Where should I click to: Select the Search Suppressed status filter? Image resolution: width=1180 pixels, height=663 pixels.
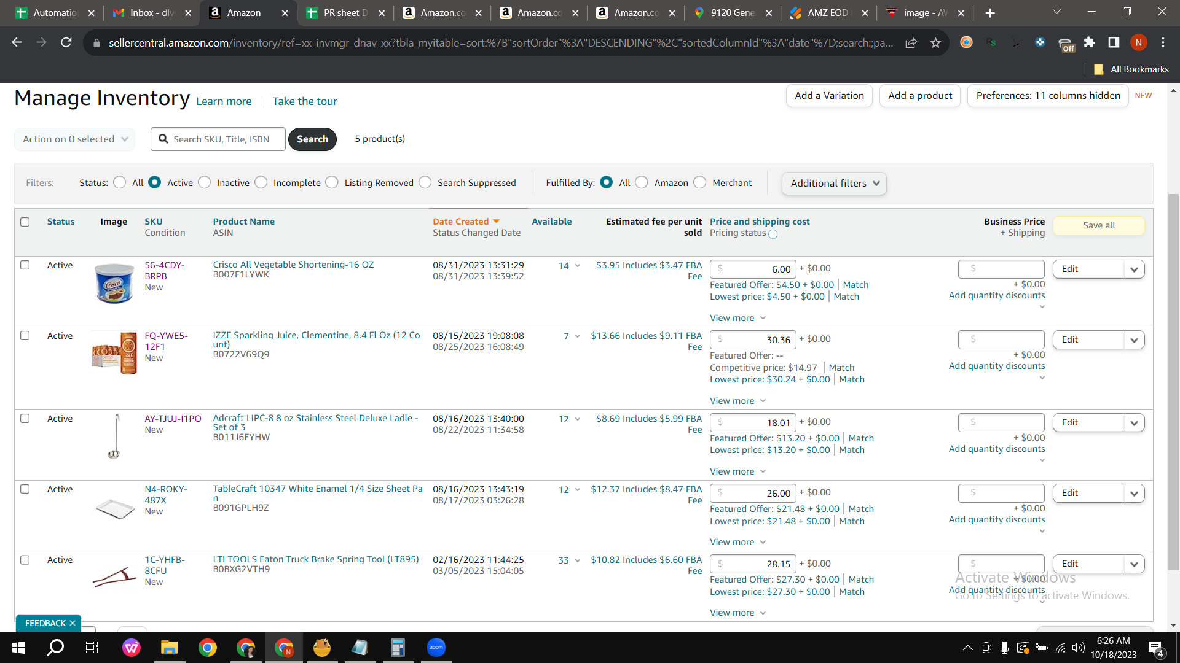tap(425, 182)
